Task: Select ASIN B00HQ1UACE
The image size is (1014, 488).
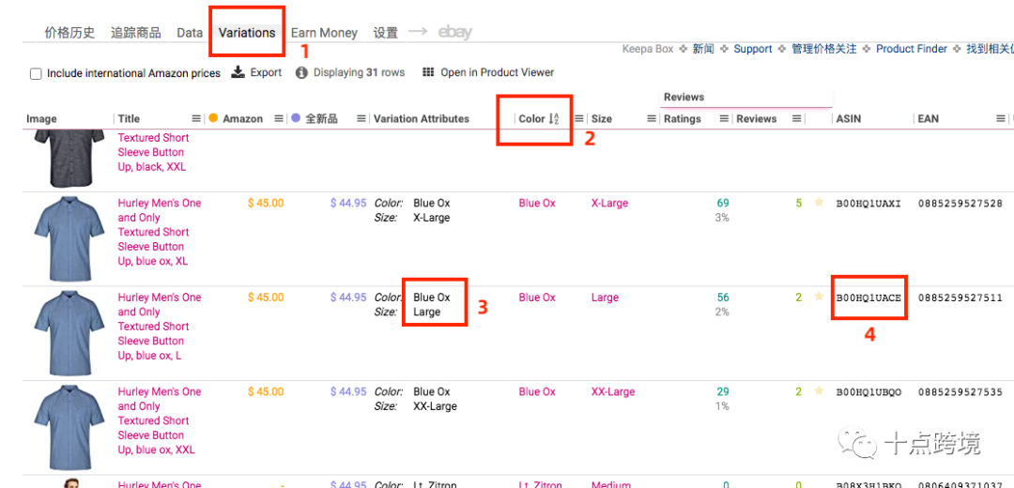Action: (x=868, y=298)
